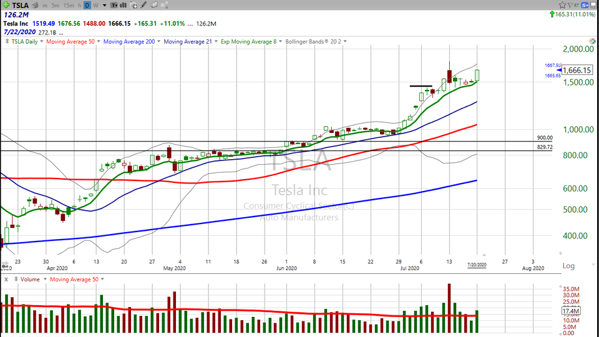Click the 7/20/2020 date marker on the time axis

pos(477,265)
